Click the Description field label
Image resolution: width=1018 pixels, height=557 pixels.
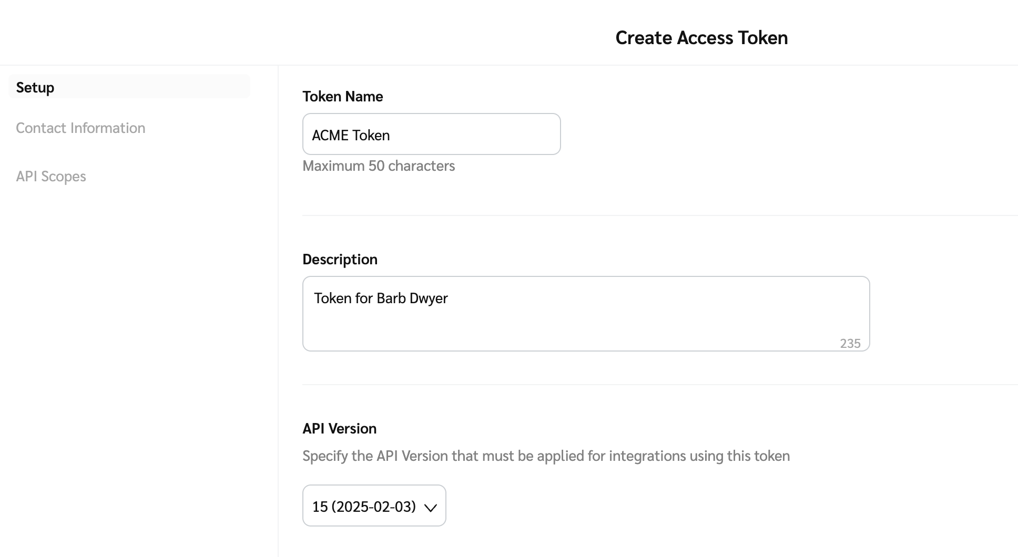tap(340, 259)
